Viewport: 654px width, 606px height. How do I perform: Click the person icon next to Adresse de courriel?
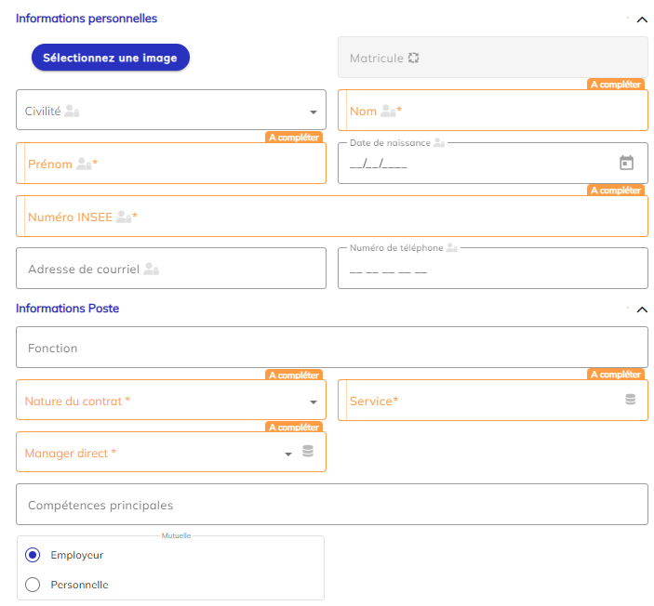[151, 270]
